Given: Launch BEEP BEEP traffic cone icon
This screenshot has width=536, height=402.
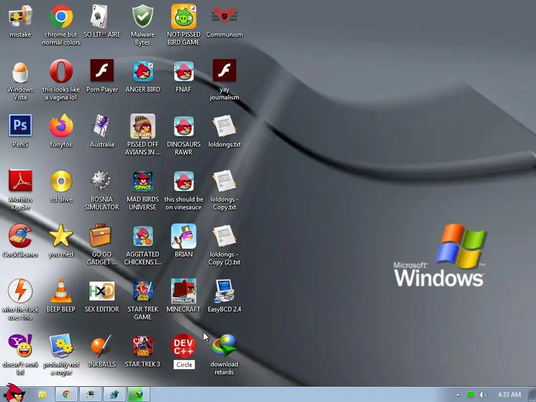Looking at the screenshot, I should point(61,291).
